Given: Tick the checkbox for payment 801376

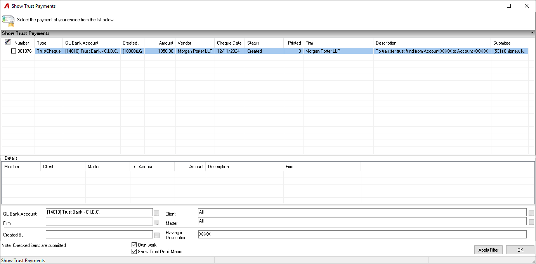Looking at the screenshot, I should click(x=14, y=51).
